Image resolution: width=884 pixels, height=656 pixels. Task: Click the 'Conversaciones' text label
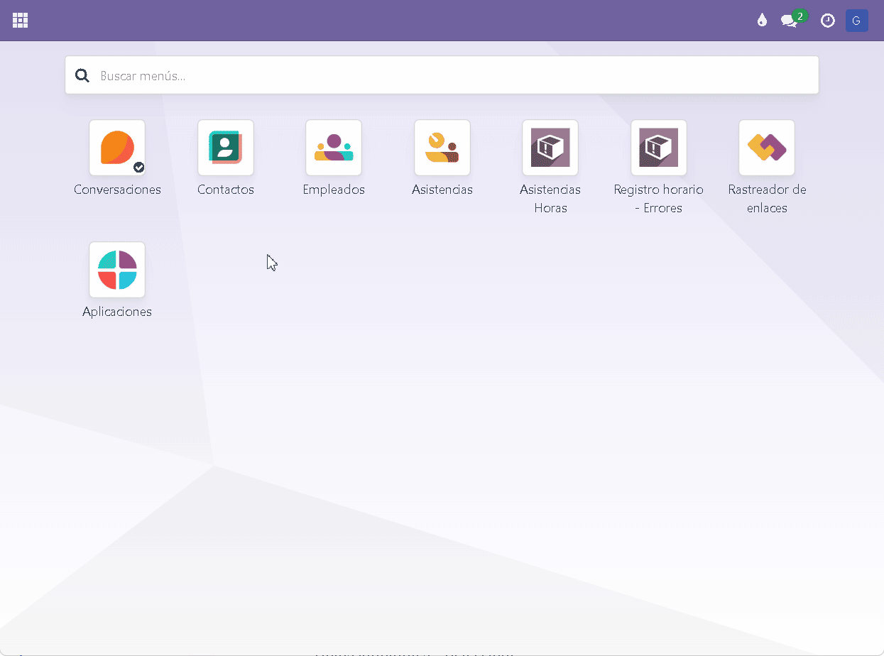click(117, 190)
